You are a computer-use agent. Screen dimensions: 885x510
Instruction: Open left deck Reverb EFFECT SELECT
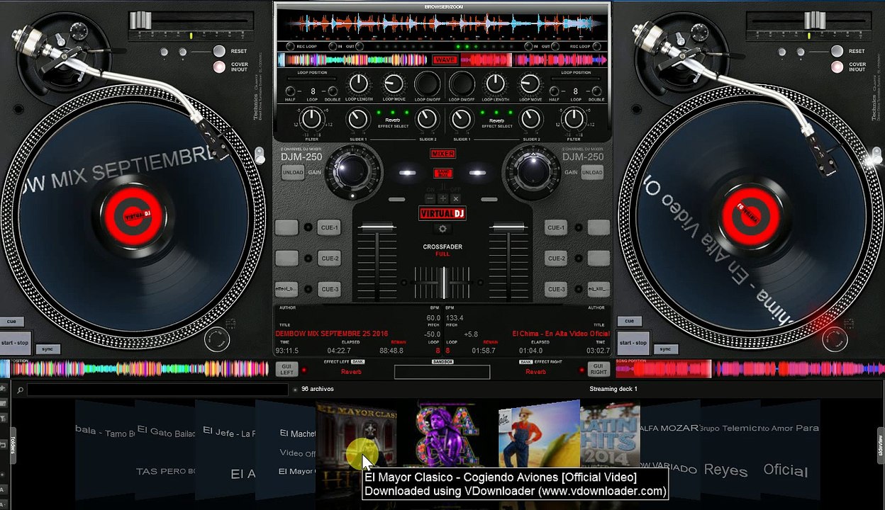tap(393, 122)
